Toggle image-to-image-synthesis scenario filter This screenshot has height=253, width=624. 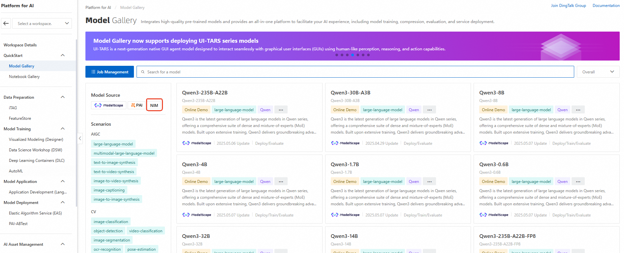click(x=116, y=199)
